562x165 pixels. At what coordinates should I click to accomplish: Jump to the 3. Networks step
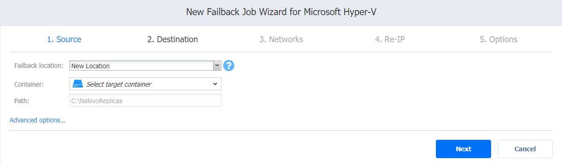click(281, 39)
